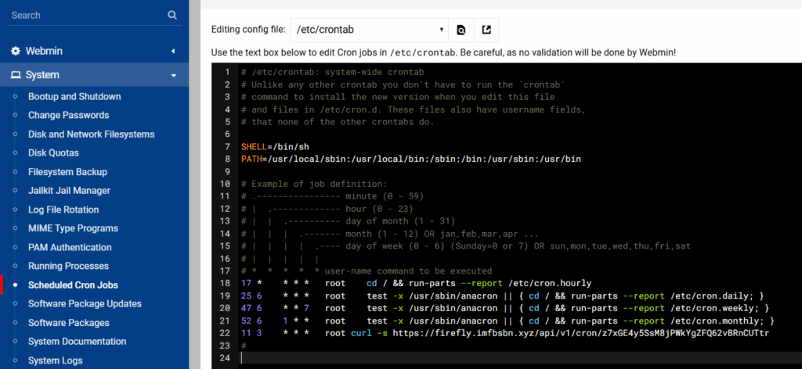Click the System laptop icon
Image resolution: width=802 pixels, height=369 pixels.
pos(16,75)
